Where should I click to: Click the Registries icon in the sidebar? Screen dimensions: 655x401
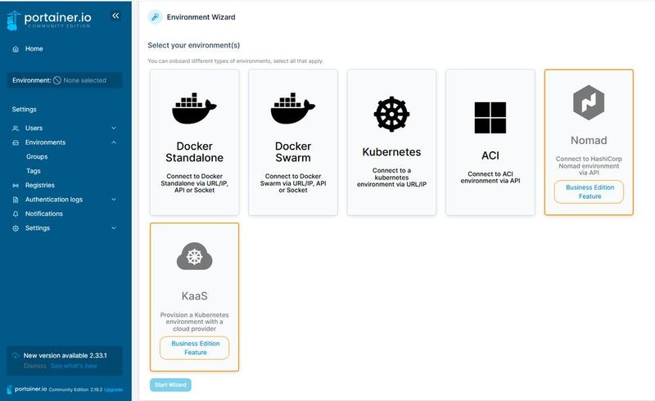(16, 185)
